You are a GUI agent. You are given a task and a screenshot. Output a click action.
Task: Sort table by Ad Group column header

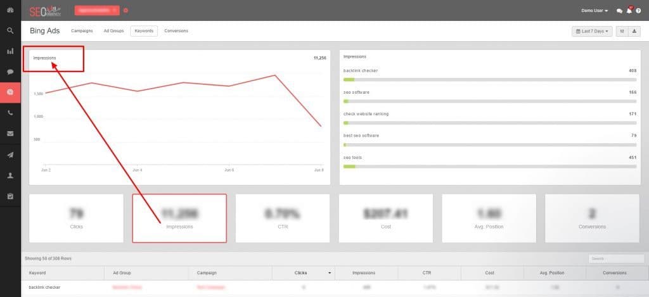click(146, 273)
